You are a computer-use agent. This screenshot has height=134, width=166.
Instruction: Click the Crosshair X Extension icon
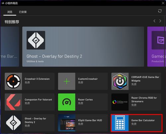click(x=13, y=81)
